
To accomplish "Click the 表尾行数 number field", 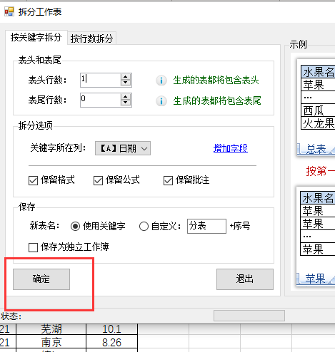I will coord(100,100).
